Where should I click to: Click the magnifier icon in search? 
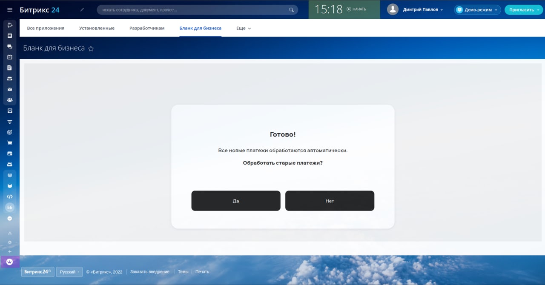pyautogui.click(x=291, y=10)
